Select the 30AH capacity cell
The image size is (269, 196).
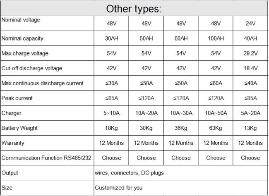pyautogui.click(x=111, y=38)
